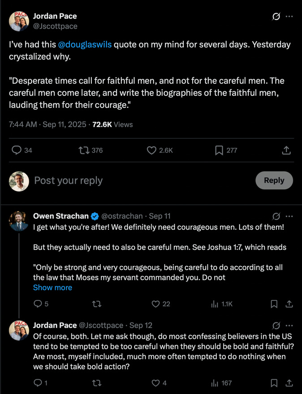Image resolution: width=302 pixels, height=394 pixels.
Task: Click the Reply button
Action: (274, 180)
